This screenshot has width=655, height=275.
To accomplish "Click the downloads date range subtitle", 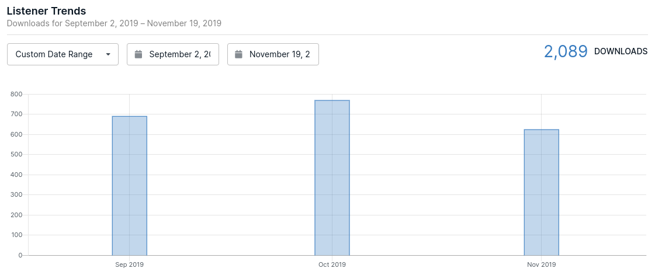I will pos(114,23).
